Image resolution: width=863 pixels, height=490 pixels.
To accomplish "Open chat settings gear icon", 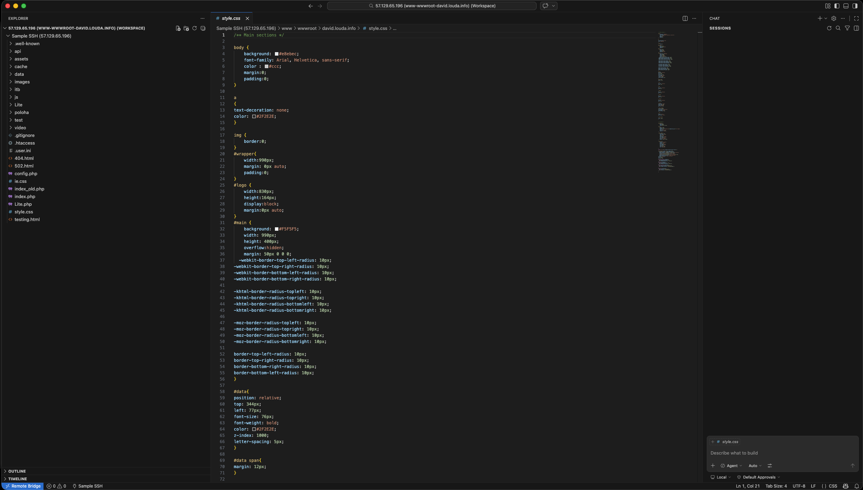I will [x=833, y=18].
